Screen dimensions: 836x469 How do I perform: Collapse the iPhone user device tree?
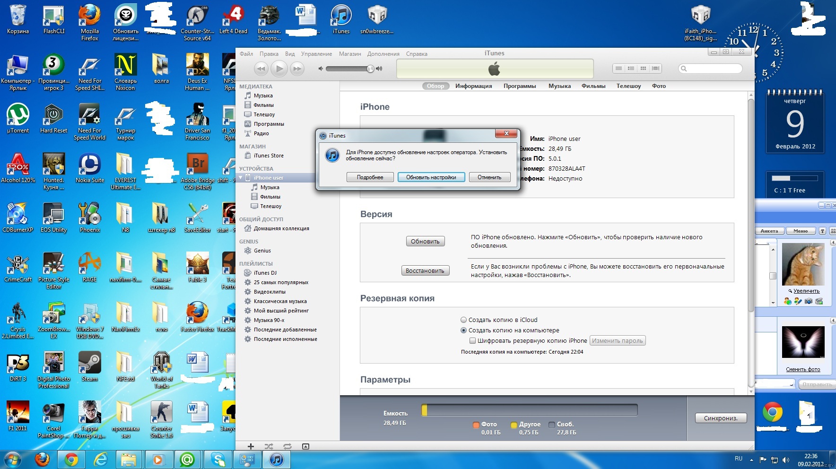pyautogui.click(x=241, y=178)
